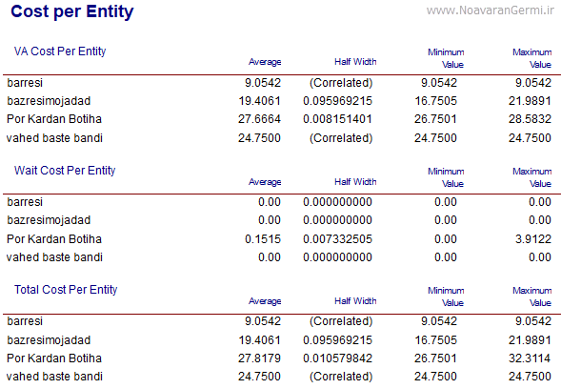Screen dimensions: 561x389
Task: Click Maximum Value header in Total Cost section
Action: tap(532, 297)
